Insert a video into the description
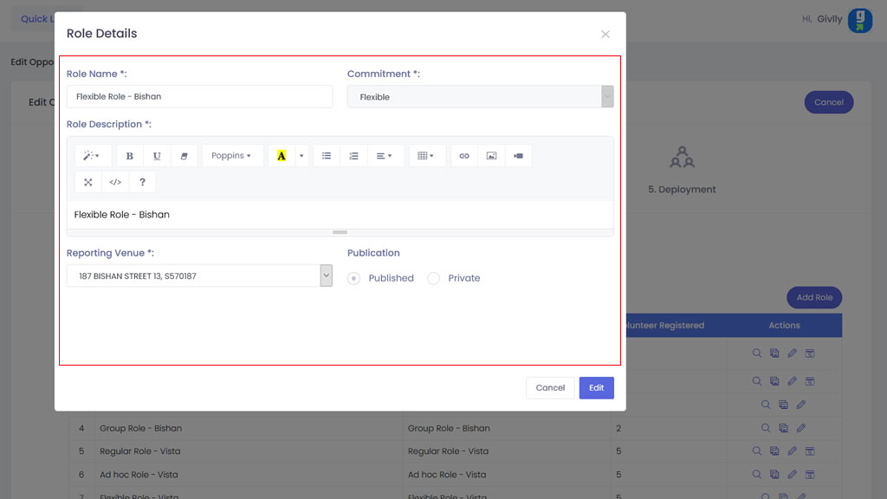The image size is (887, 499). click(x=518, y=156)
